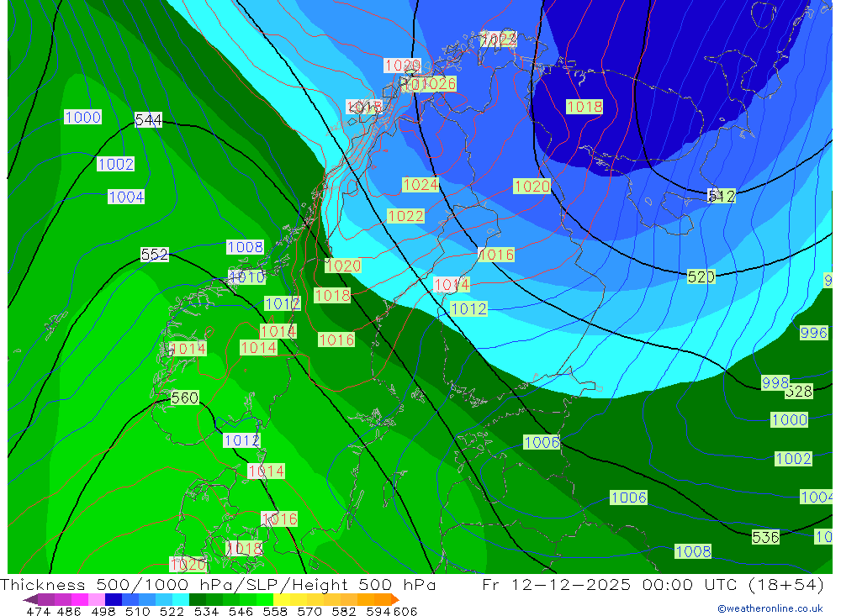Image resolution: width=841 pixels, height=616 pixels.
Task: Click the forecast date 'Fr 12-12-2025 00:00 UTC'
Action: pos(611,585)
